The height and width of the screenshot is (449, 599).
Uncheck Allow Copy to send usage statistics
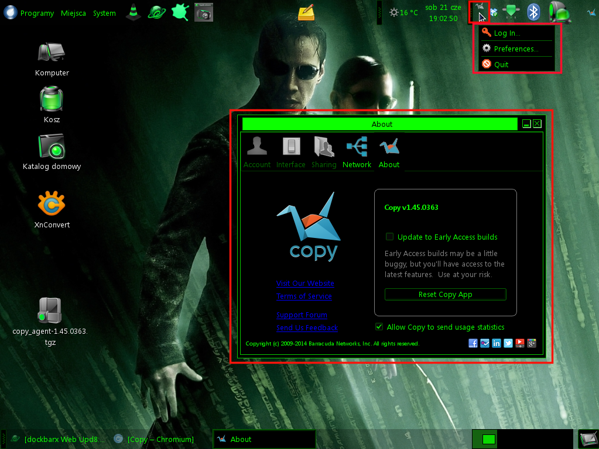tap(379, 327)
